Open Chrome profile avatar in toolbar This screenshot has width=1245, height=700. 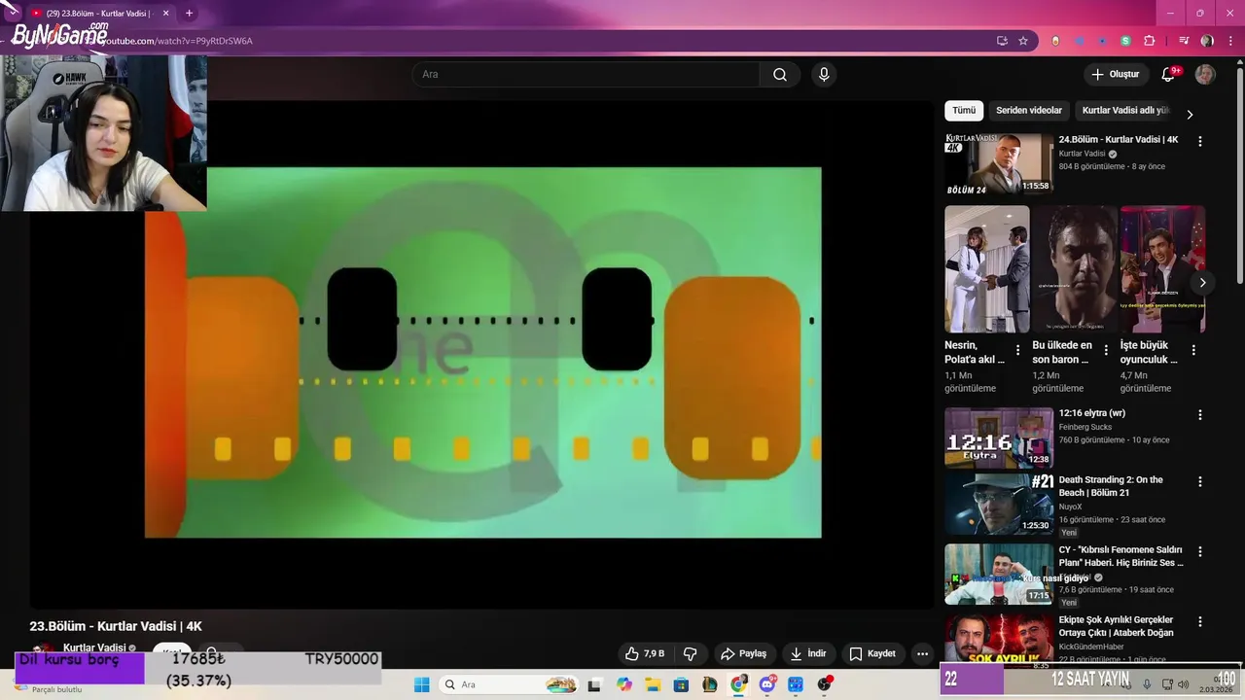[x=1207, y=41]
